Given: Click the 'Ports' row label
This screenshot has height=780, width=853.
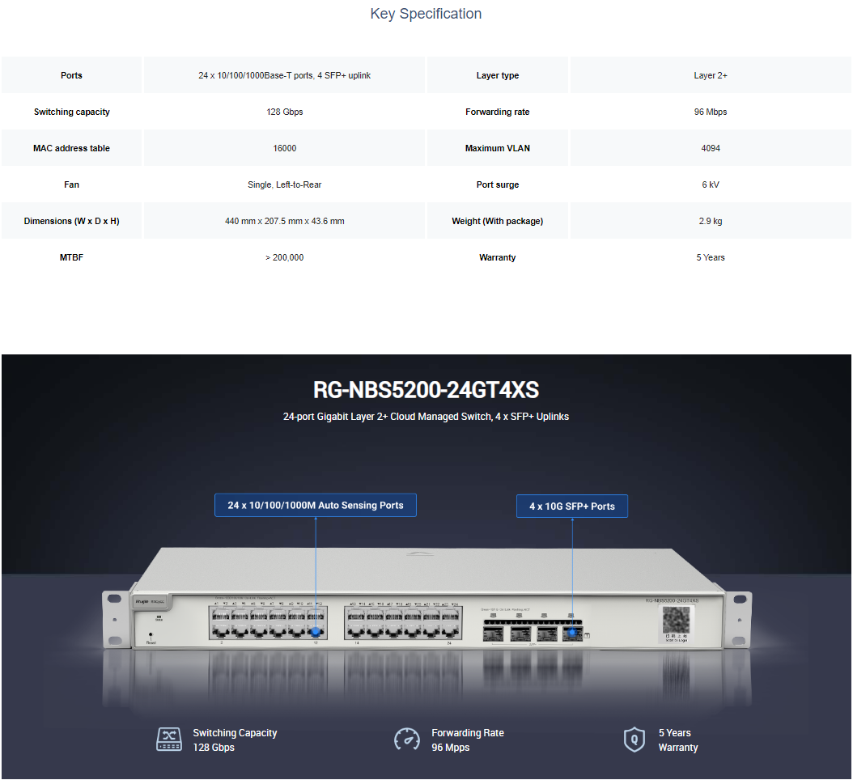Looking at the screenshot, I should (x=71, y=75).
